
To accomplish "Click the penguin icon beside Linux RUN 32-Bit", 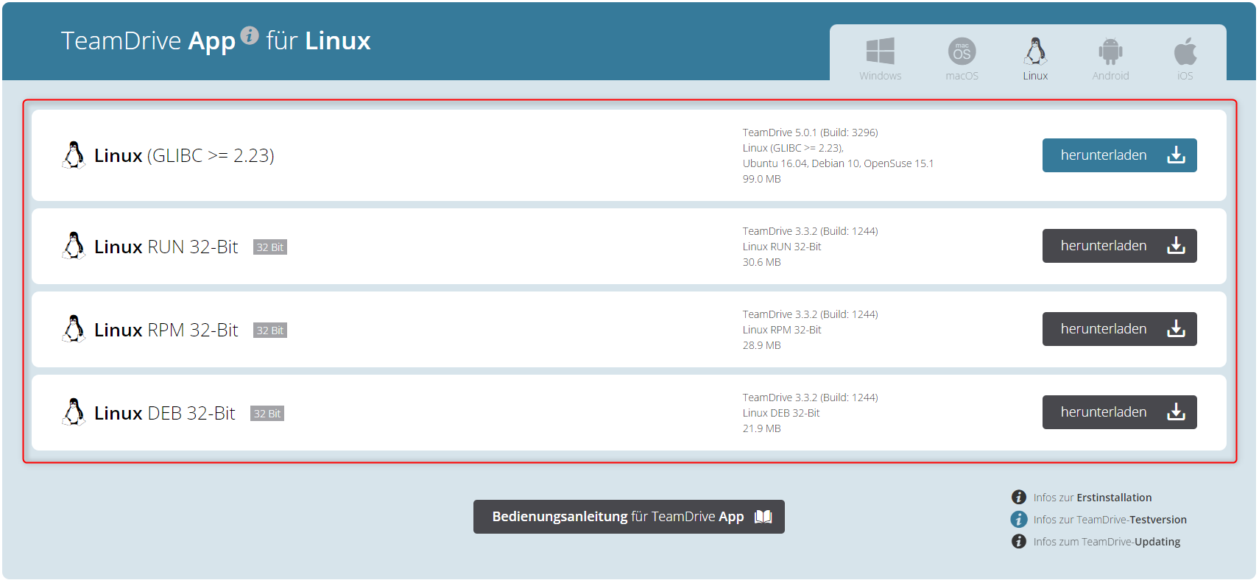I will 73,246.
